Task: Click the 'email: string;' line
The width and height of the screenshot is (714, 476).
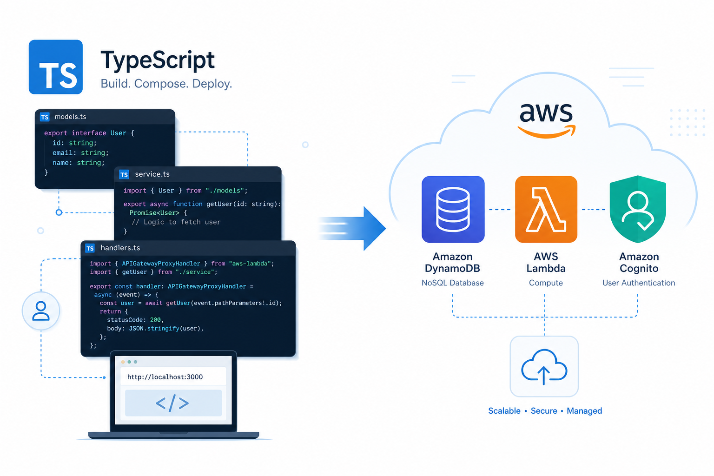Action: tap(80, 153)
